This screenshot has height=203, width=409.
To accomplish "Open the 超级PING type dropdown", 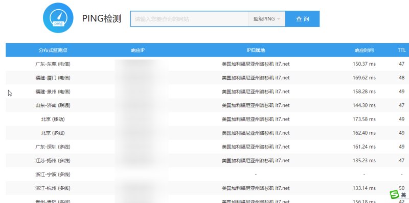I will pos(266,19).
